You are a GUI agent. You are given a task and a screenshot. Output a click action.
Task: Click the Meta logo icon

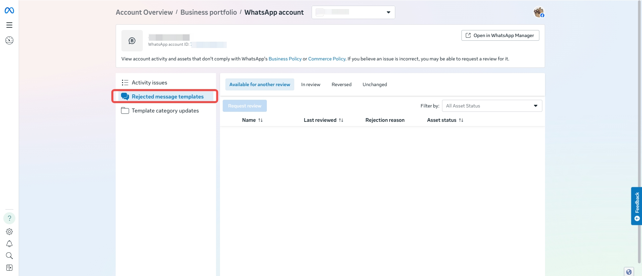(9, 11)
